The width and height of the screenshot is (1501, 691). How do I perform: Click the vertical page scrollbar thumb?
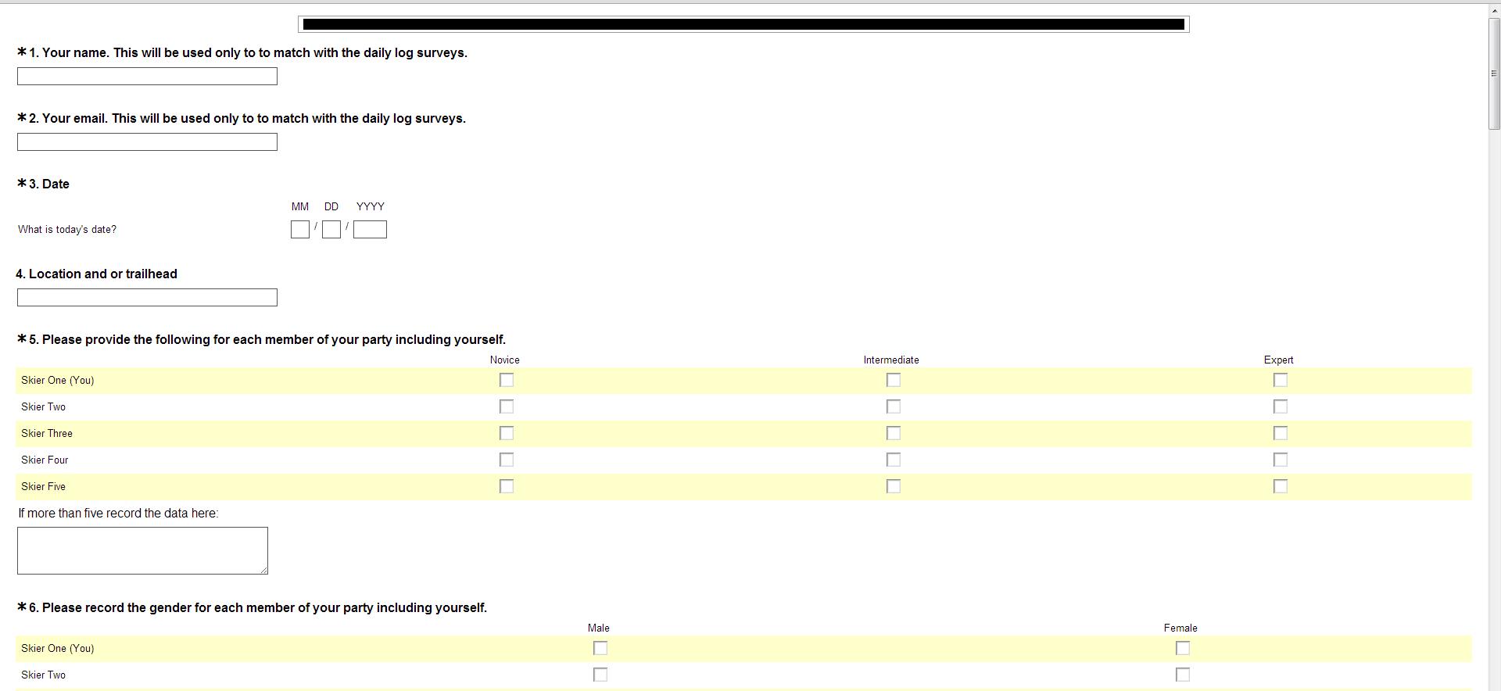[x=1494, y=73]
